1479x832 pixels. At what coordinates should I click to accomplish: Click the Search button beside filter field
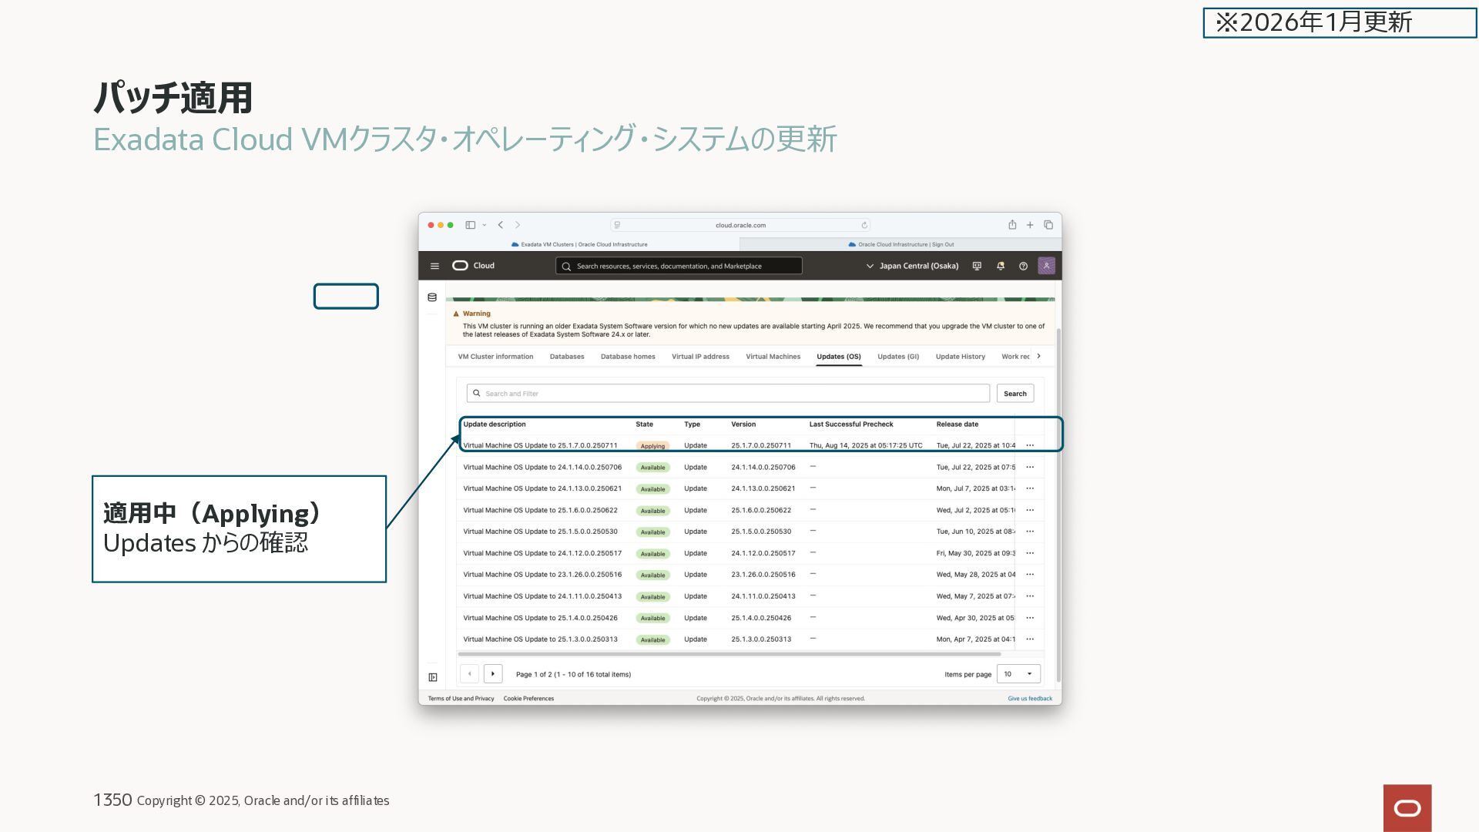click(x=1015, y=394)
